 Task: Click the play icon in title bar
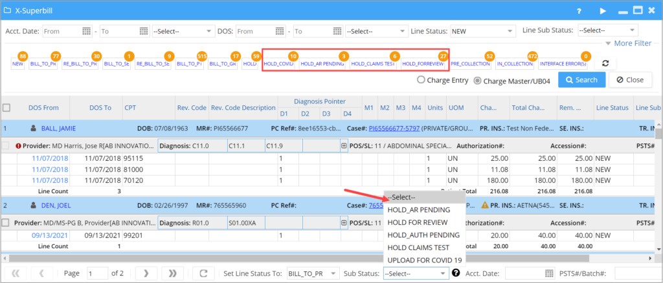click(x=603, y=11)
